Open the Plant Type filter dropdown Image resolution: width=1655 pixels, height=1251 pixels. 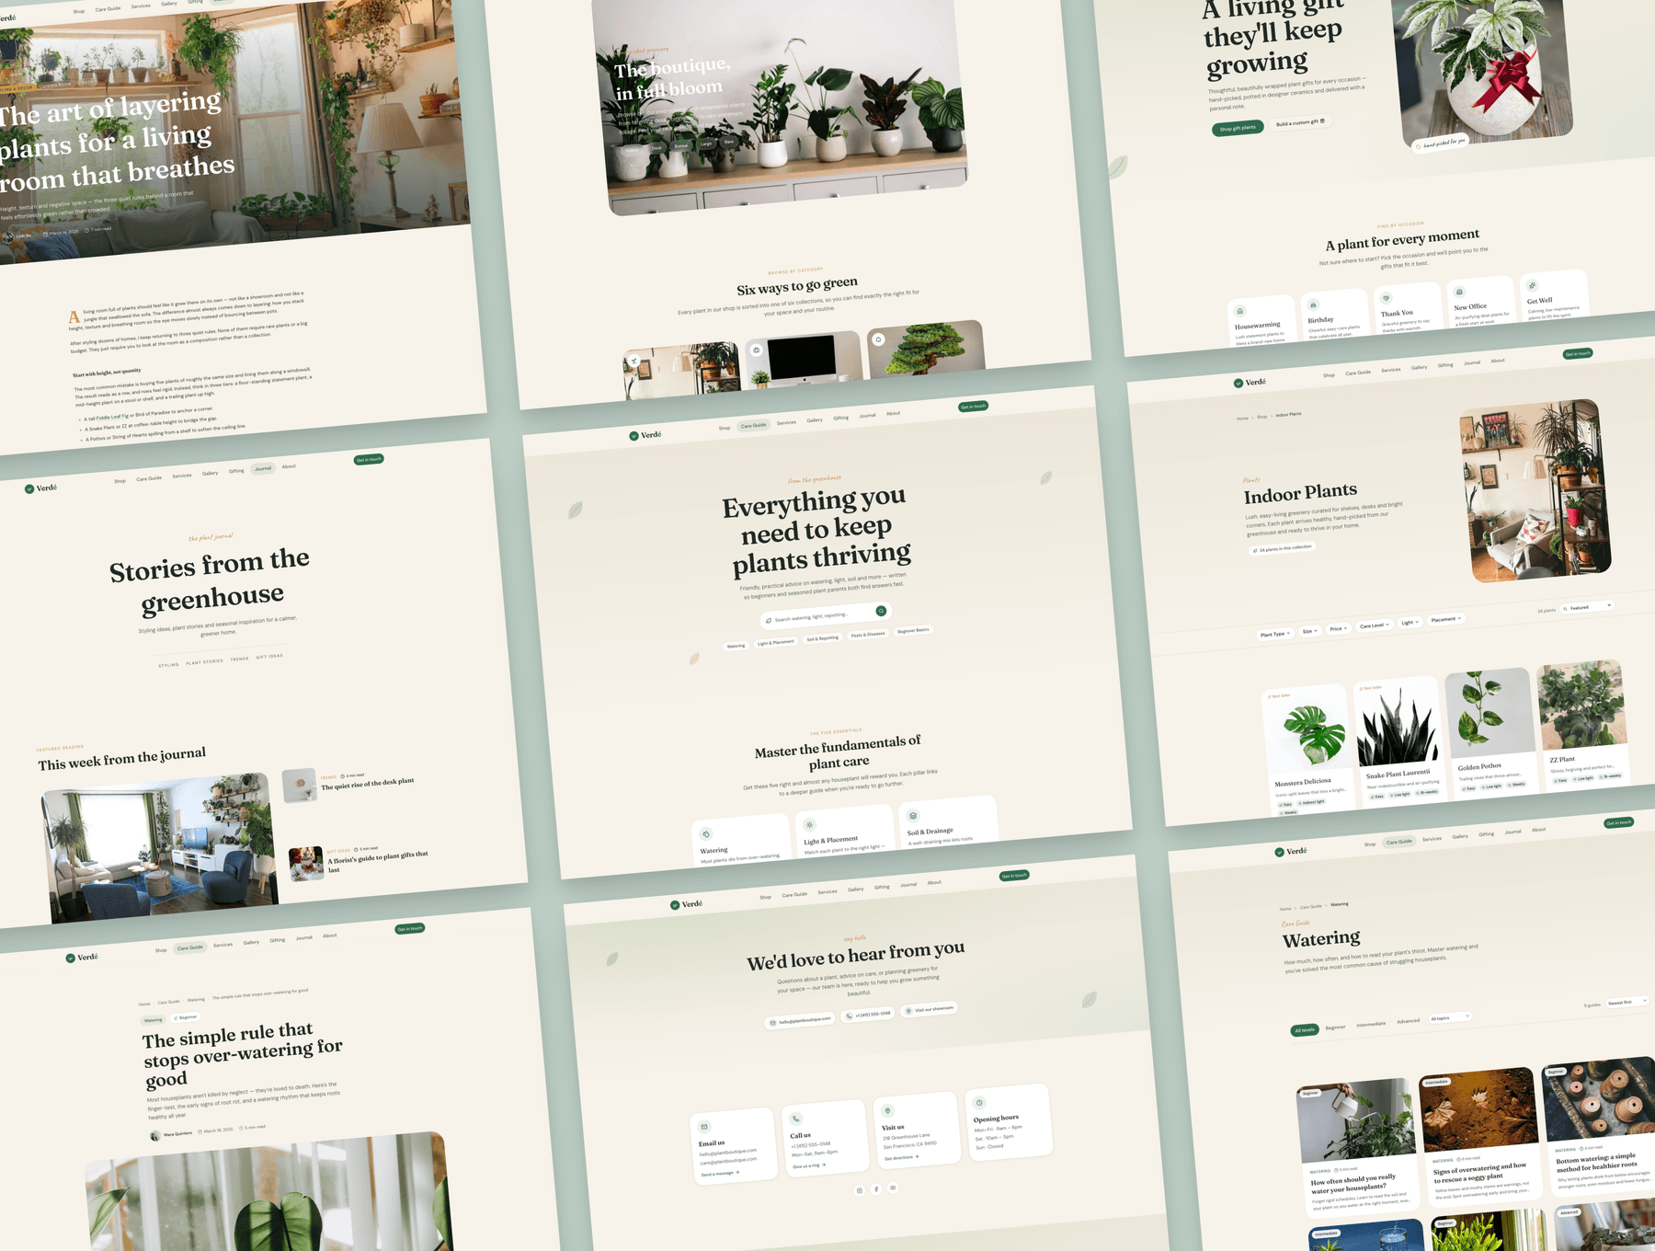coord(1275,634)
